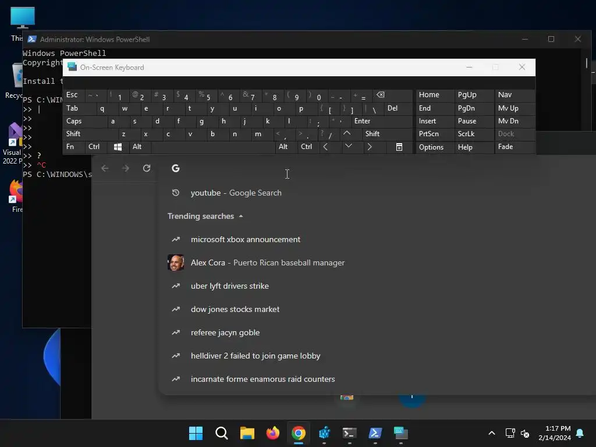Click the Enter key on On-Screen Keyboard

pyautogui.click(x=382, y=121)
